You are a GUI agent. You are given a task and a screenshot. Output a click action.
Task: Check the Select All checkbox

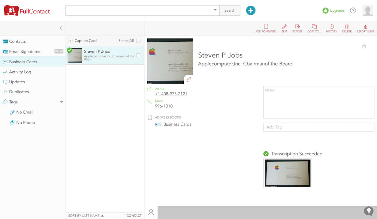coord(138,41)
